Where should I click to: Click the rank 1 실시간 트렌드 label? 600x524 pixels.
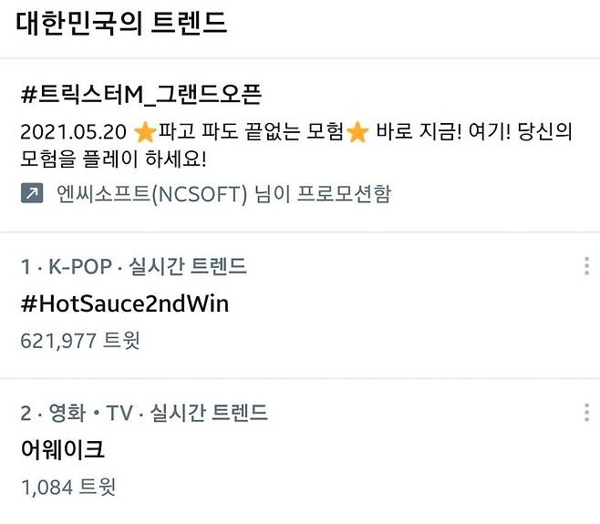tap(188, 266)
